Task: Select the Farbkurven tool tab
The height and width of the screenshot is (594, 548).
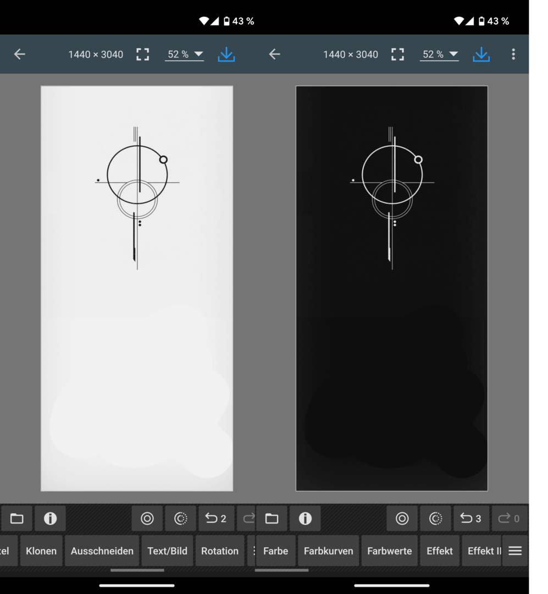Action: 328,551
